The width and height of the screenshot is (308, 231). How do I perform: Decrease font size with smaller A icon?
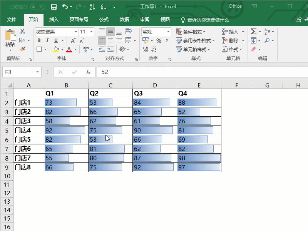click(x=82, y=41)
